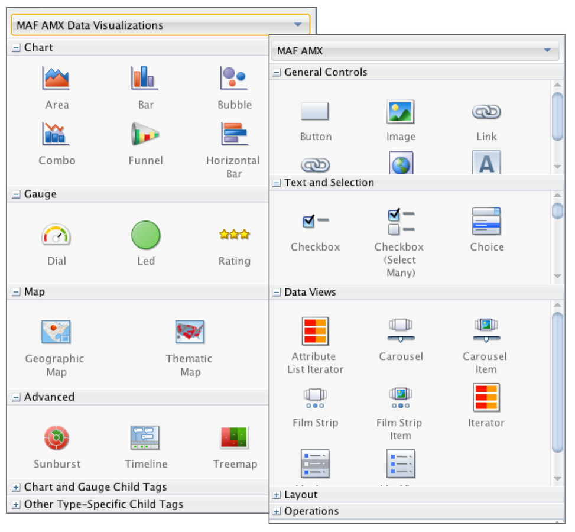The width and height of the screenshot is (575, 532).
Task: Collapse the Advanced section
Action: pos(16,397)
